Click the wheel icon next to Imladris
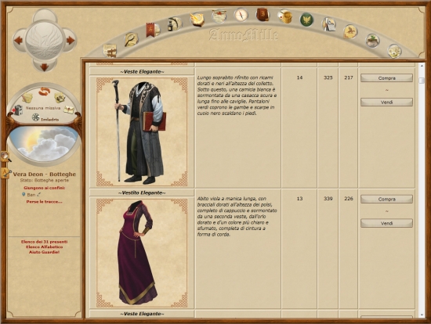This screenshot has width=431, height=324. pos(36,117)
